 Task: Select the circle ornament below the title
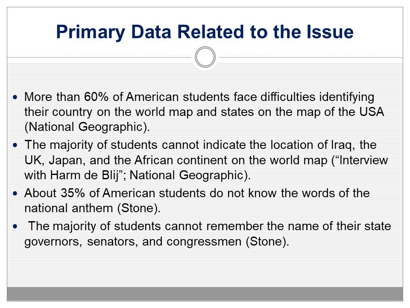point(205,57)
